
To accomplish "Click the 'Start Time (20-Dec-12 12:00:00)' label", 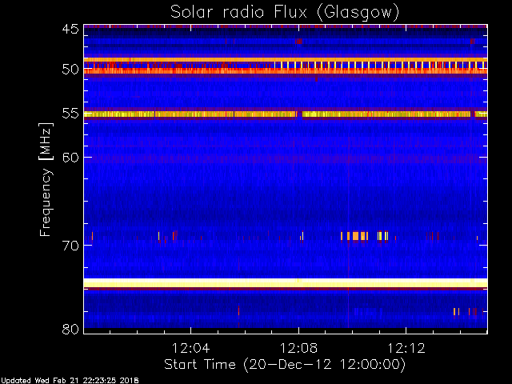I will point(285,365).
